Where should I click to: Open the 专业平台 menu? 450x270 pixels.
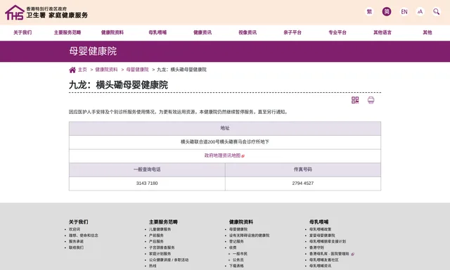click(337, 32)
